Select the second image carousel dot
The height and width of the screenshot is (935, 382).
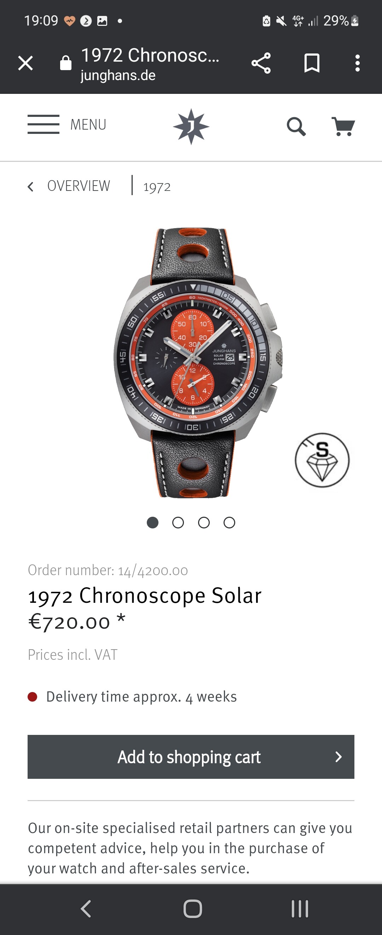(x=178, y=523)
